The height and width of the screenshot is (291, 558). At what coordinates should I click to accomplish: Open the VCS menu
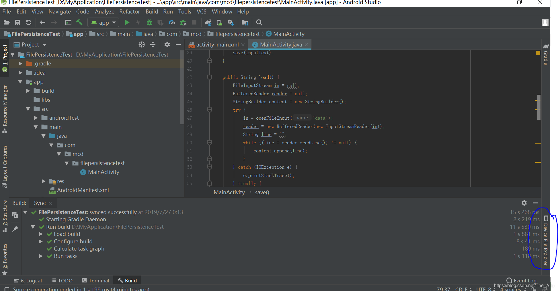(202, 11)
